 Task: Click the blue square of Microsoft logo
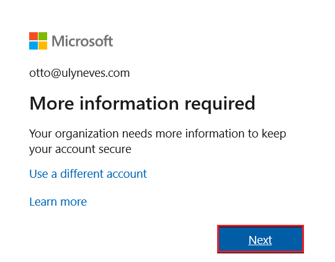(x=33, y=45)
